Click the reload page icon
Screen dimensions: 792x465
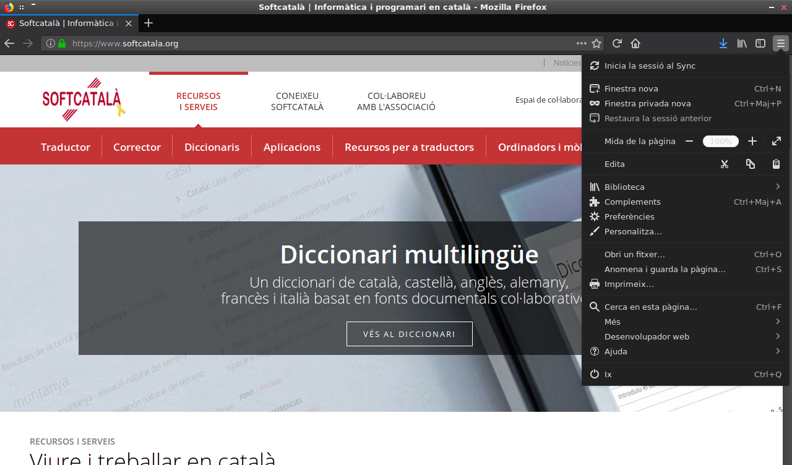point(617,43)
